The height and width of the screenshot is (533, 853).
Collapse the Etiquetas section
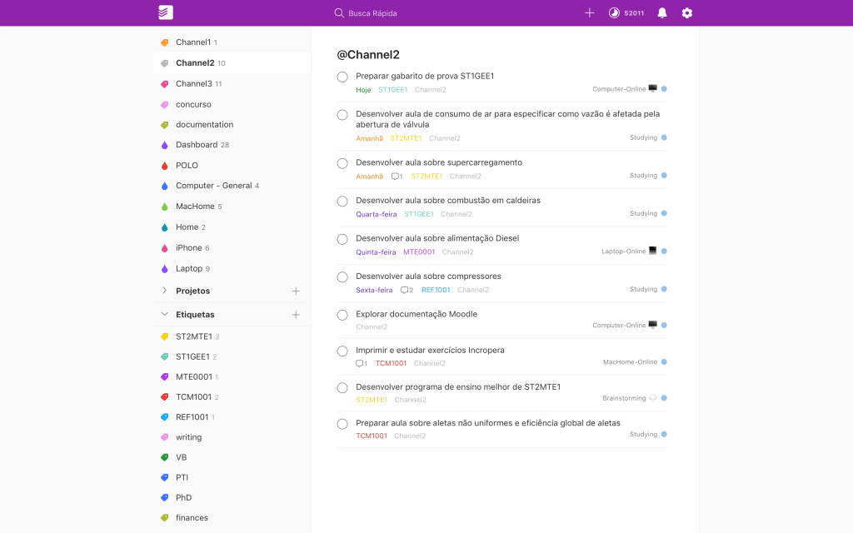click(164, 314)
